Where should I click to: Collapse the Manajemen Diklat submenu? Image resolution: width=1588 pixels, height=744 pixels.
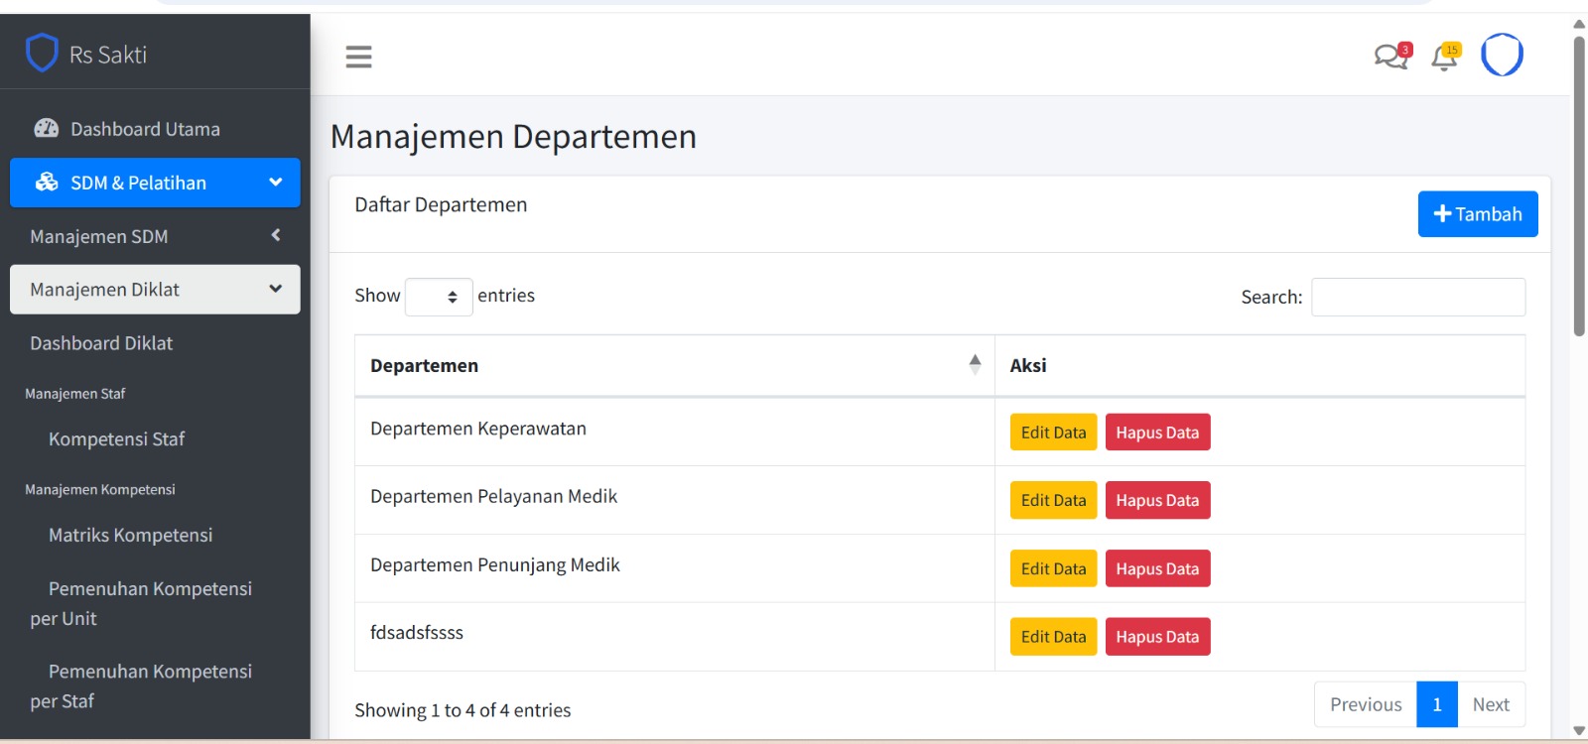[x=275, y=290]
